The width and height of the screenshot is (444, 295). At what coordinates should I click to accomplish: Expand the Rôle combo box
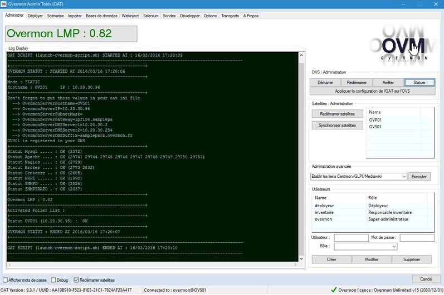pyautogui.click(x=393, y=246)
